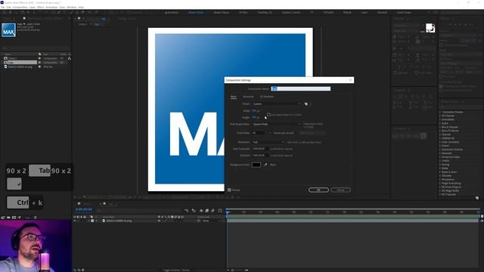The height and width of the screenshot is (272, 484).
Task: Expand the Noise & Grain effects category
Action: coord(440,172)
